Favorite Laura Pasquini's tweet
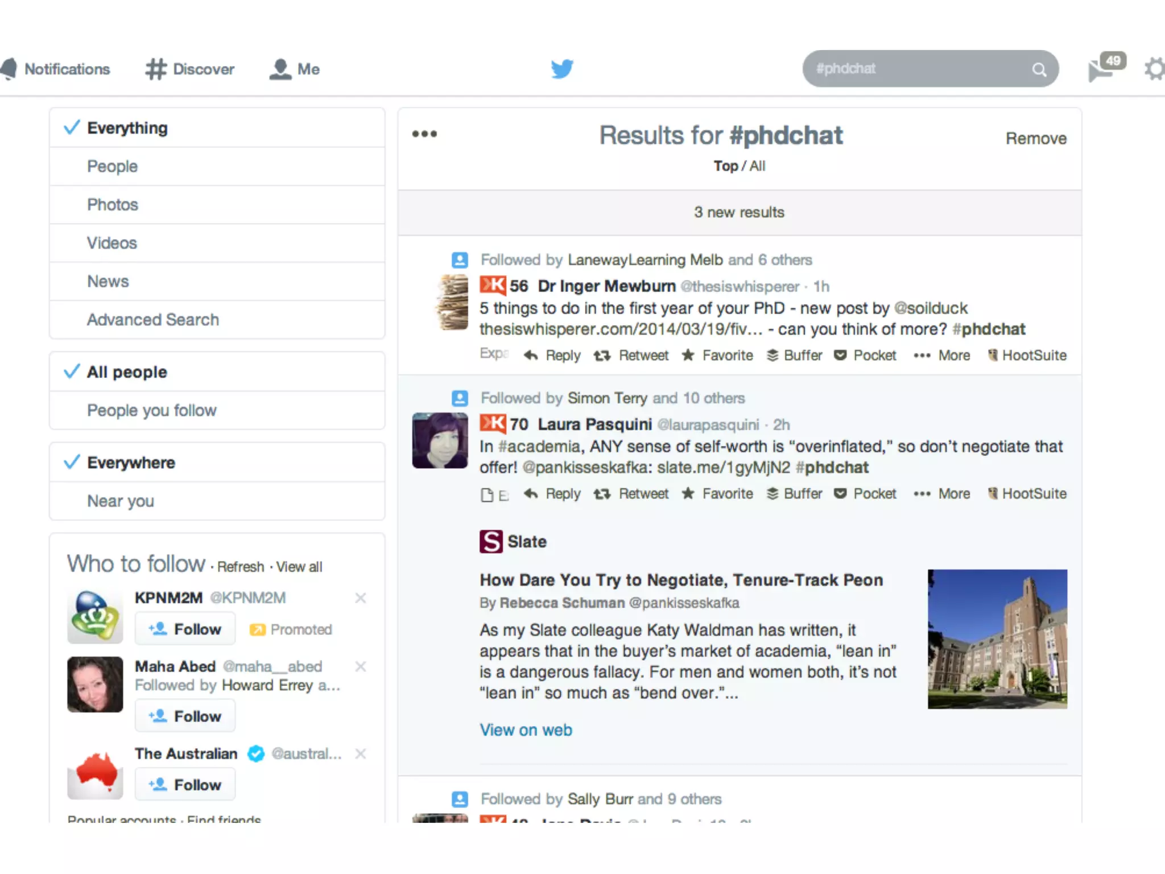This screenshot has width=1165, height=874. click(717, 494)
